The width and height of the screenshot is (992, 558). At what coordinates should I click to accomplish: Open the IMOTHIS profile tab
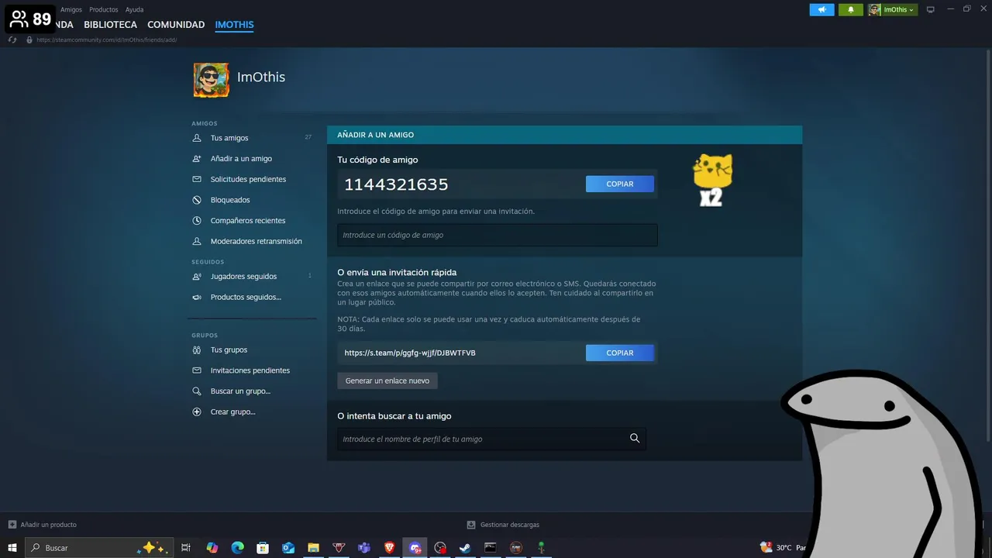point(234,25)
